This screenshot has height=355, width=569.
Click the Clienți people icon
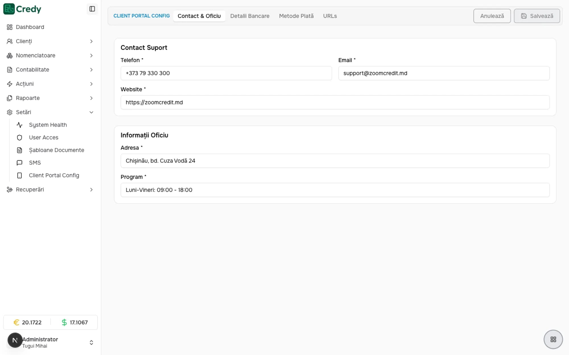coord(10,41)
